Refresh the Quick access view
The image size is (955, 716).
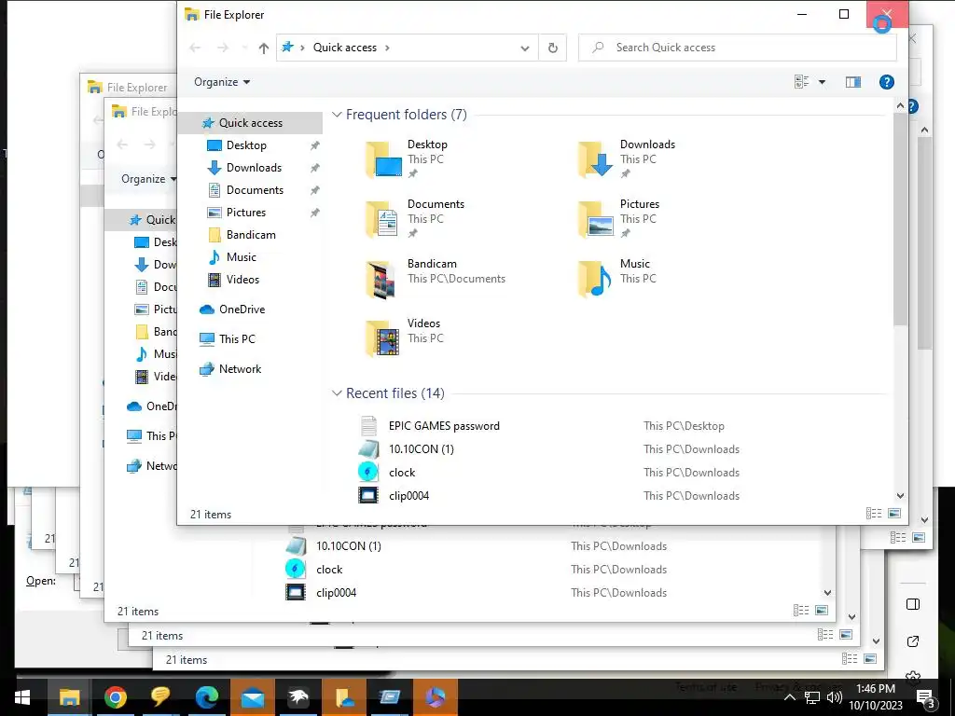tap(552, 48)
